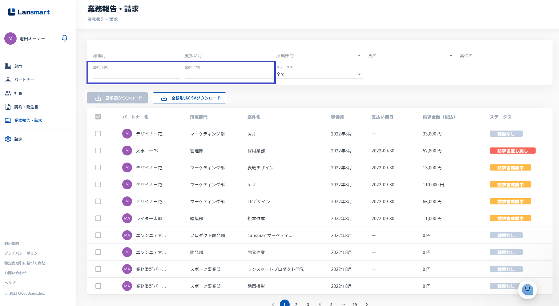The image size is (559, 306).
Task: Open 部門 from the sidebar building icon
Action: click(x=8, y=66)
